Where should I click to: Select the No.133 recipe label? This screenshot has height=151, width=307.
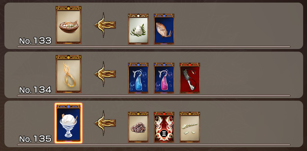(x=35, y=41)
